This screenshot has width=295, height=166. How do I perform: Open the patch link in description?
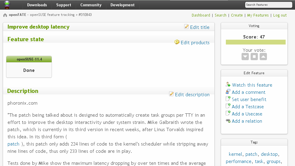tap(13, 144)
